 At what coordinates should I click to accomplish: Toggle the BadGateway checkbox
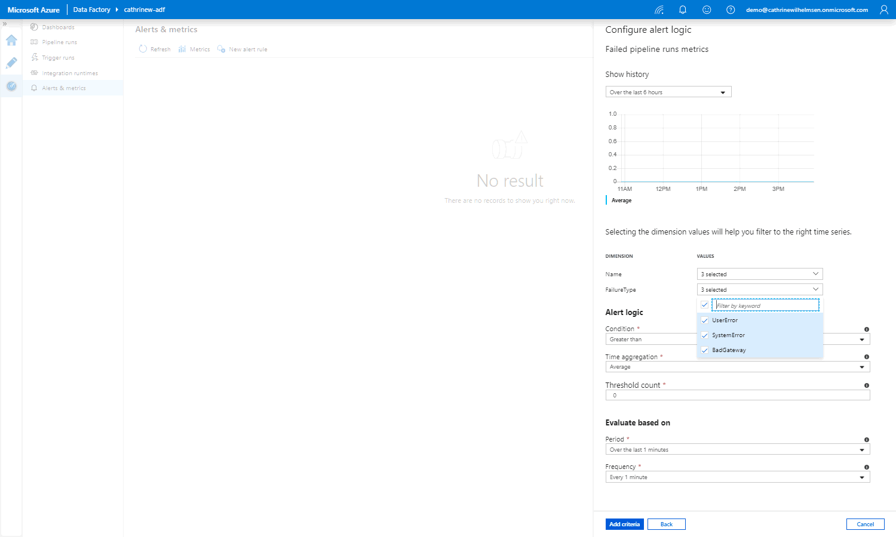(x=705, y=350)
